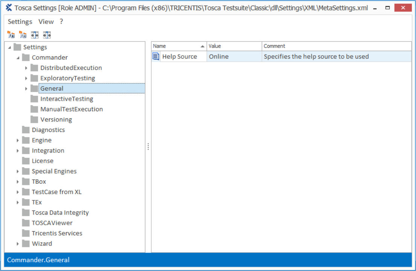Expand the Engine tree node arrow
This screenshot has height=271, width=416.
18,140
